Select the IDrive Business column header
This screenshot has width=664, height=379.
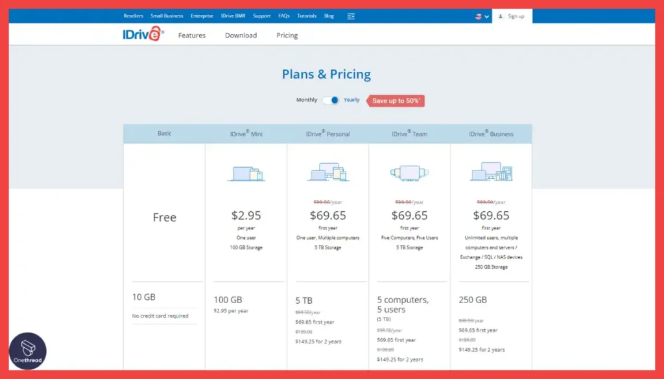click(492, 133)
